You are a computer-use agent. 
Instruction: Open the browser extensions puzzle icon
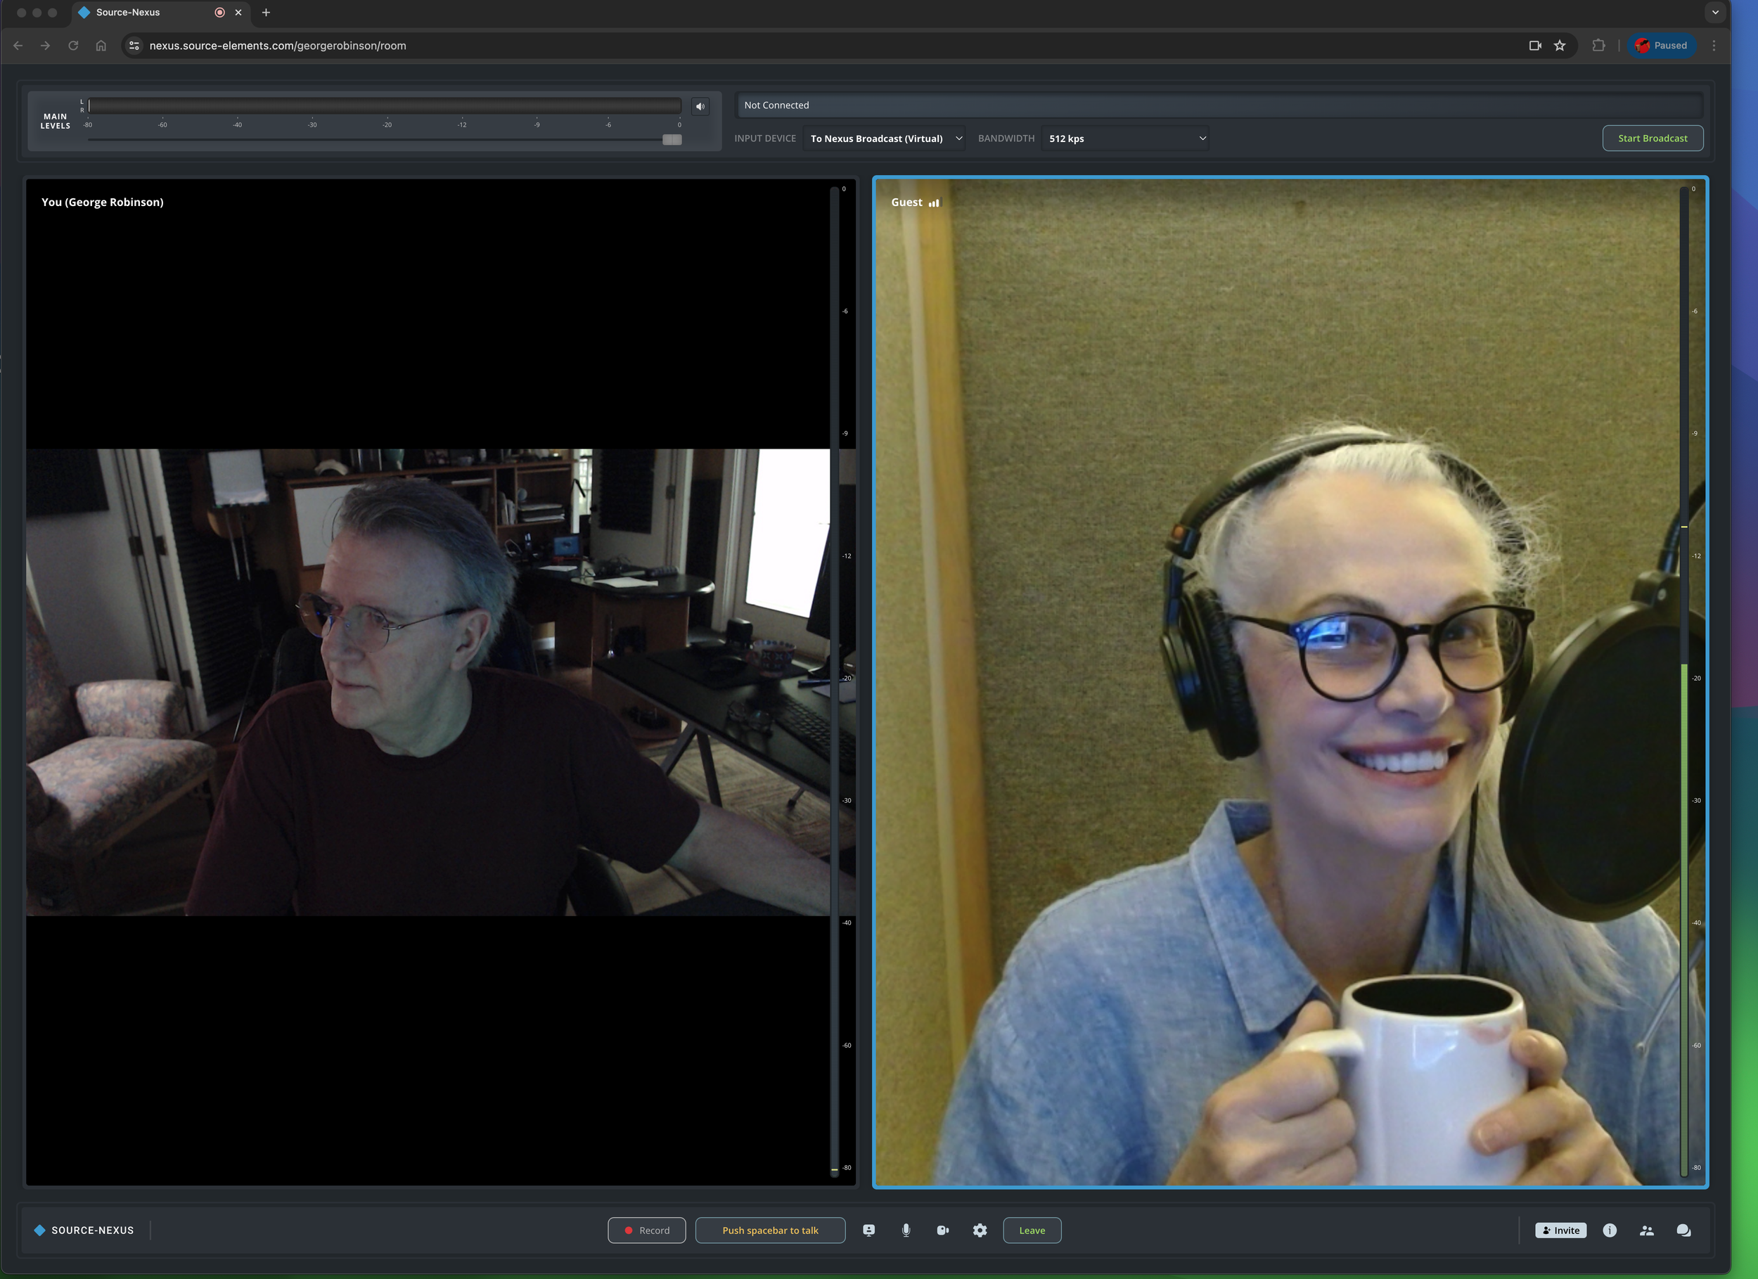1598,46
